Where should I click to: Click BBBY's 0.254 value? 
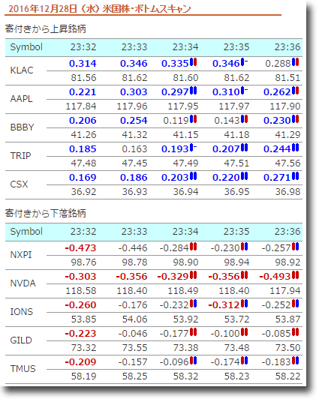coord(134,120)
